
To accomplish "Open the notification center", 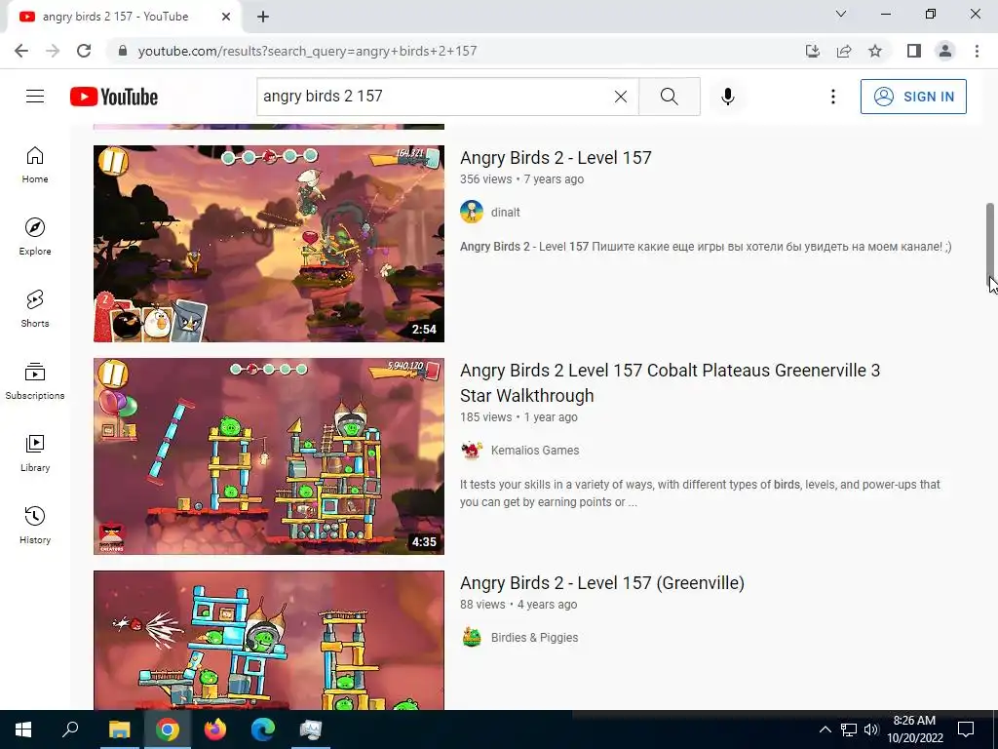I will click(966, 729).
